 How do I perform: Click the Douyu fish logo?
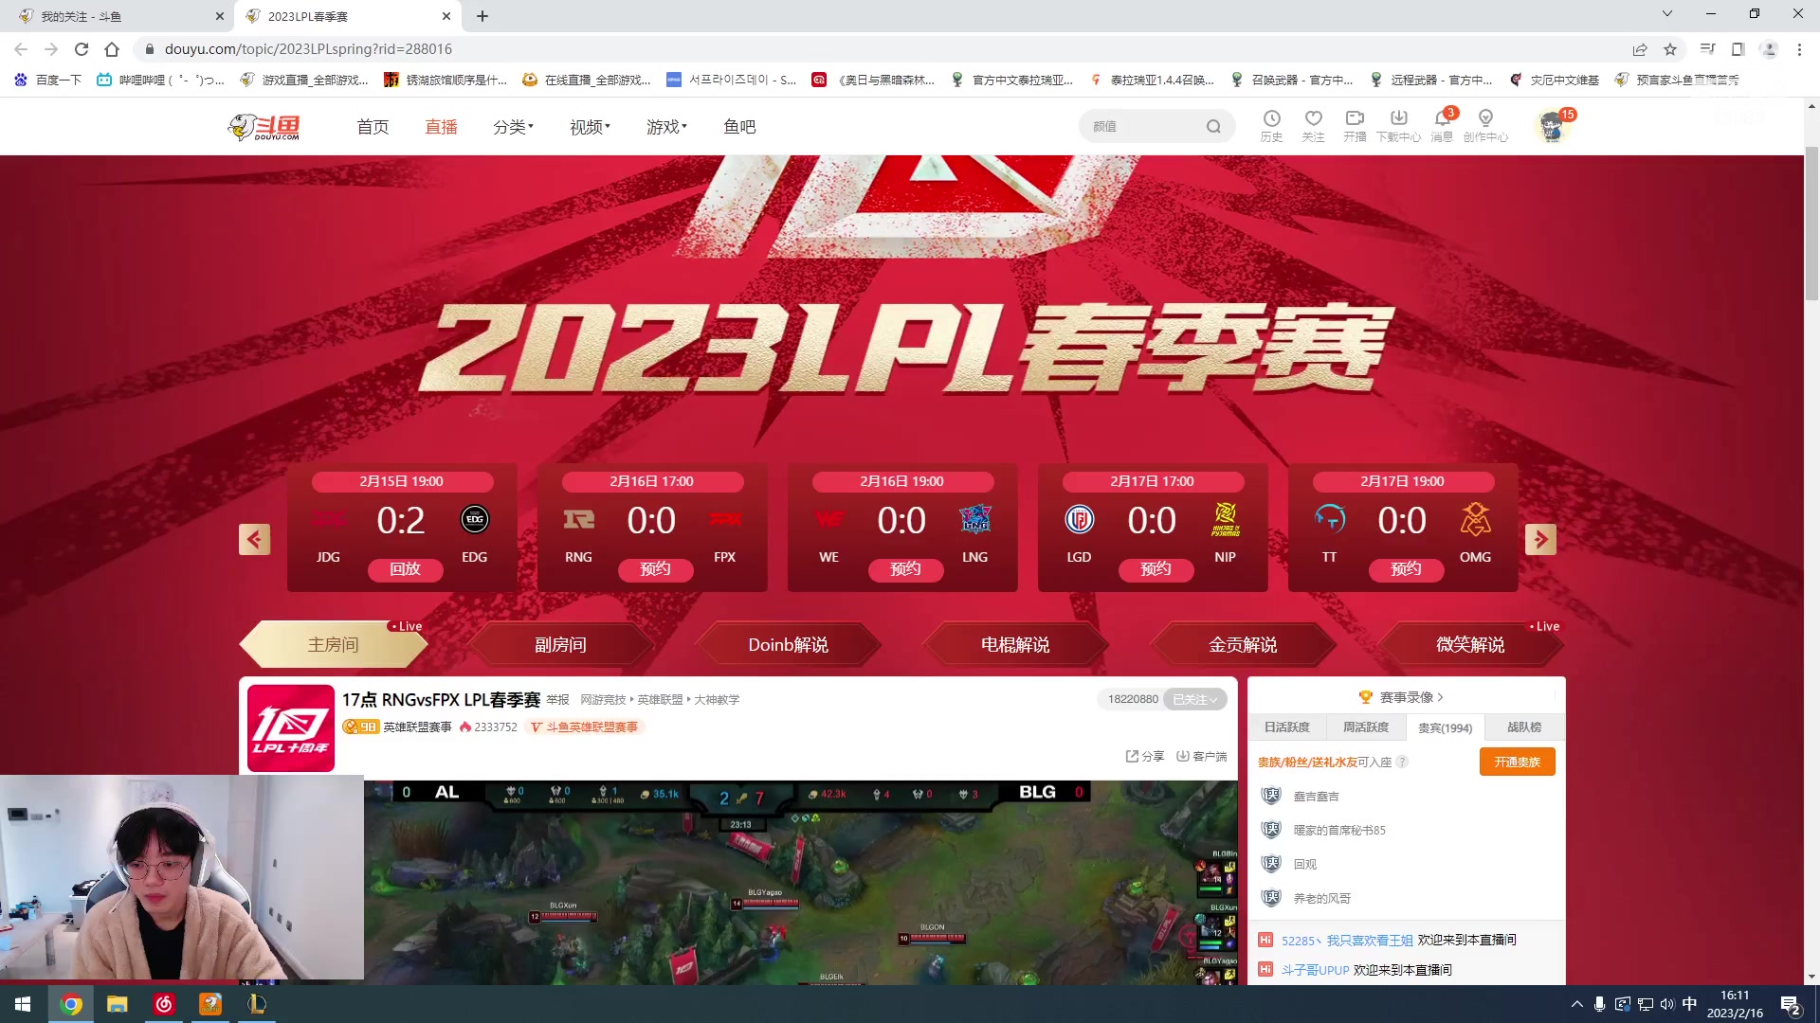tap(264, 126)
